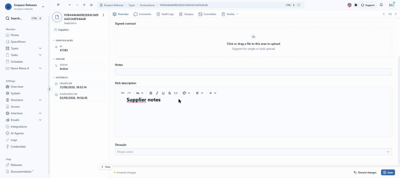Viewport: 400px width, 178px height.
Task: Open the Comments tab
Action: click(142, 14)
